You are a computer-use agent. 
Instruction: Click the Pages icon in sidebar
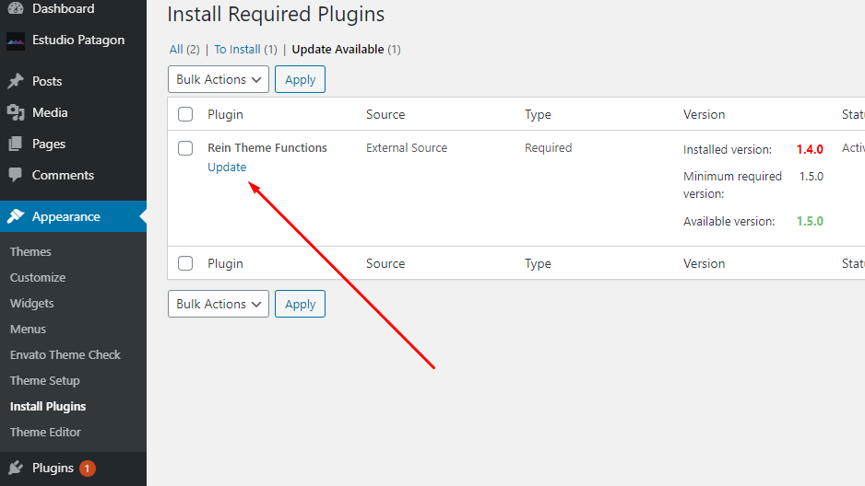(15, 144)
